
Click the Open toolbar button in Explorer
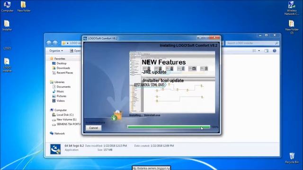click(x=75, y=51)
